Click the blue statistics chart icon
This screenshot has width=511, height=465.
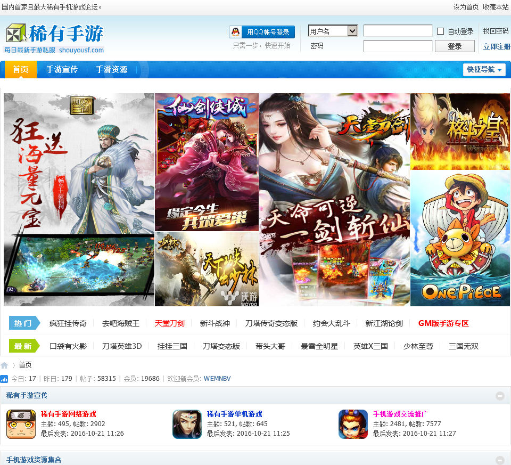coord(4,379)
